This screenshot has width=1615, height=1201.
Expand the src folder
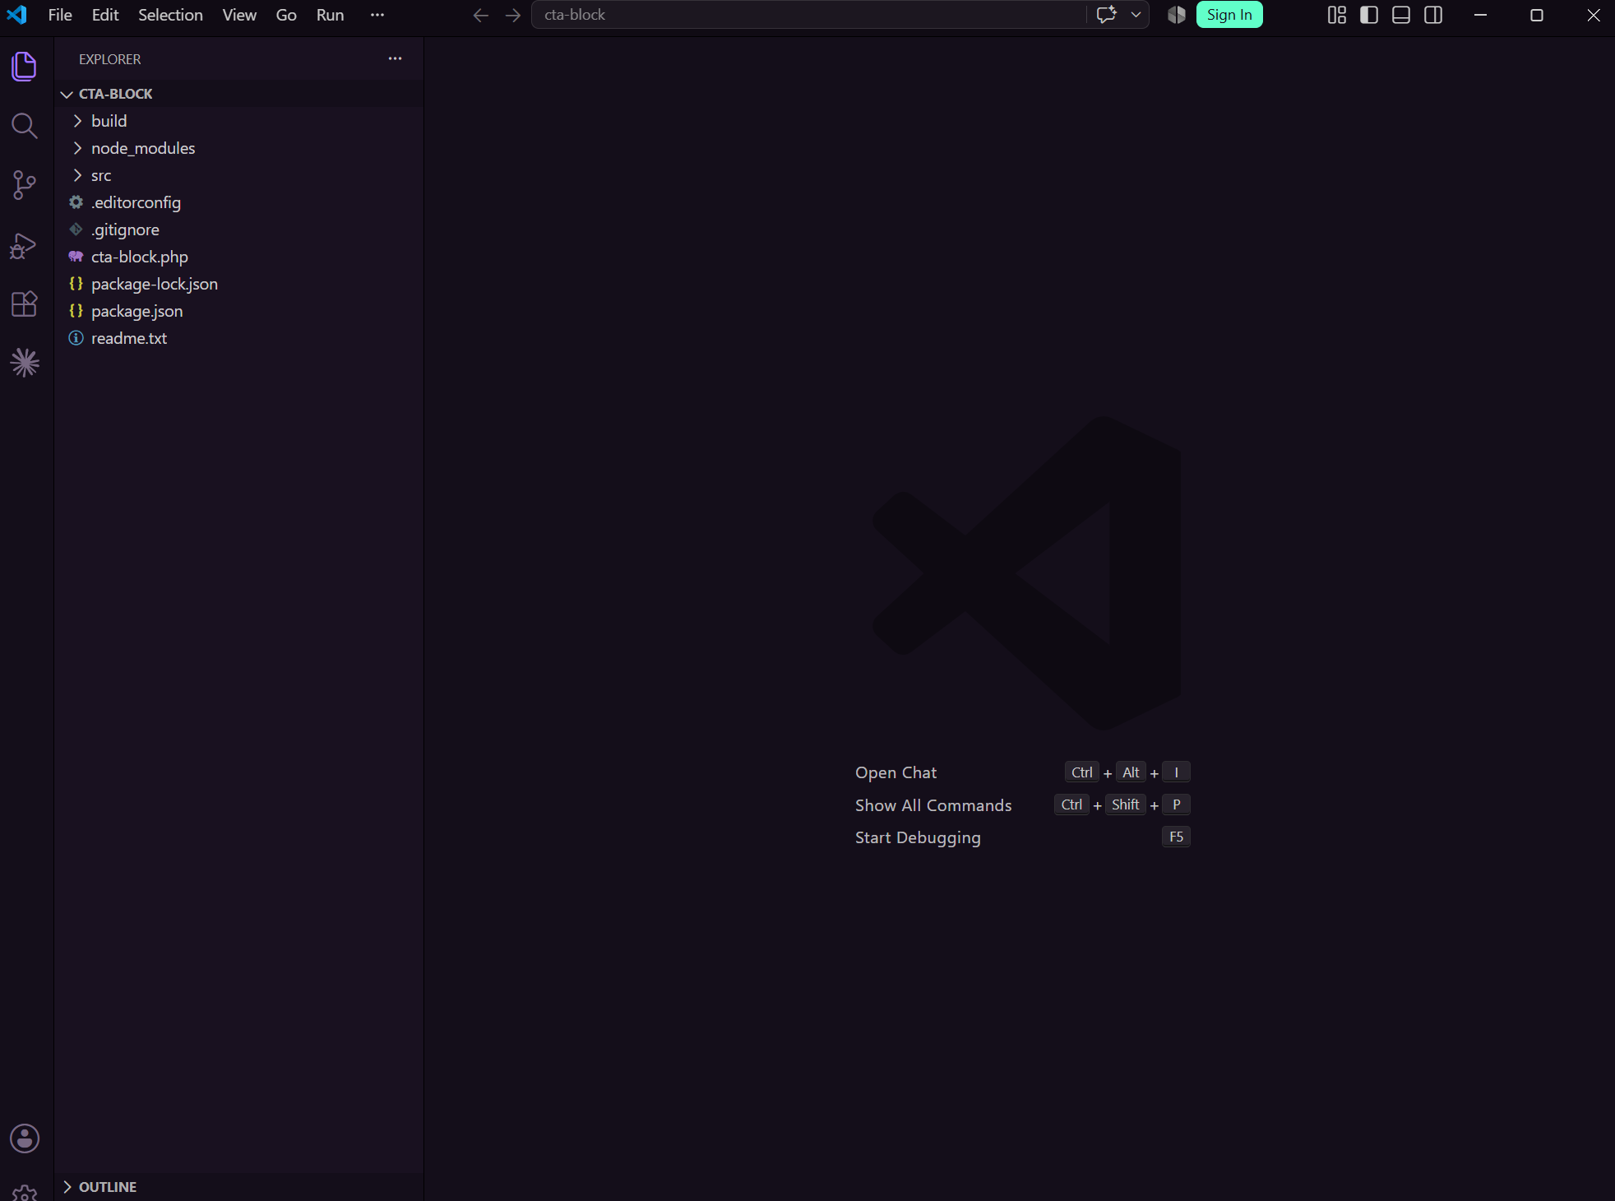(x=238, y=175)
